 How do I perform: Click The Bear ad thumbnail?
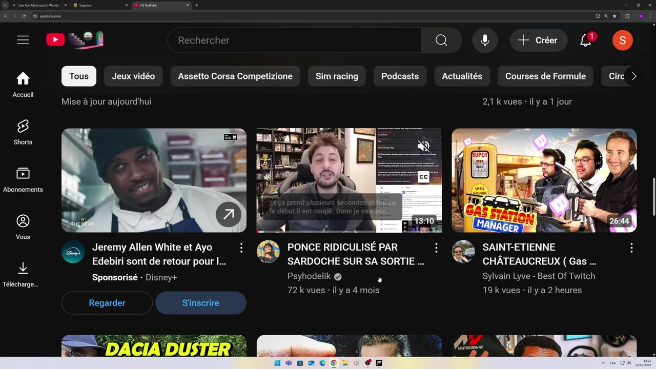pos(154,180)
